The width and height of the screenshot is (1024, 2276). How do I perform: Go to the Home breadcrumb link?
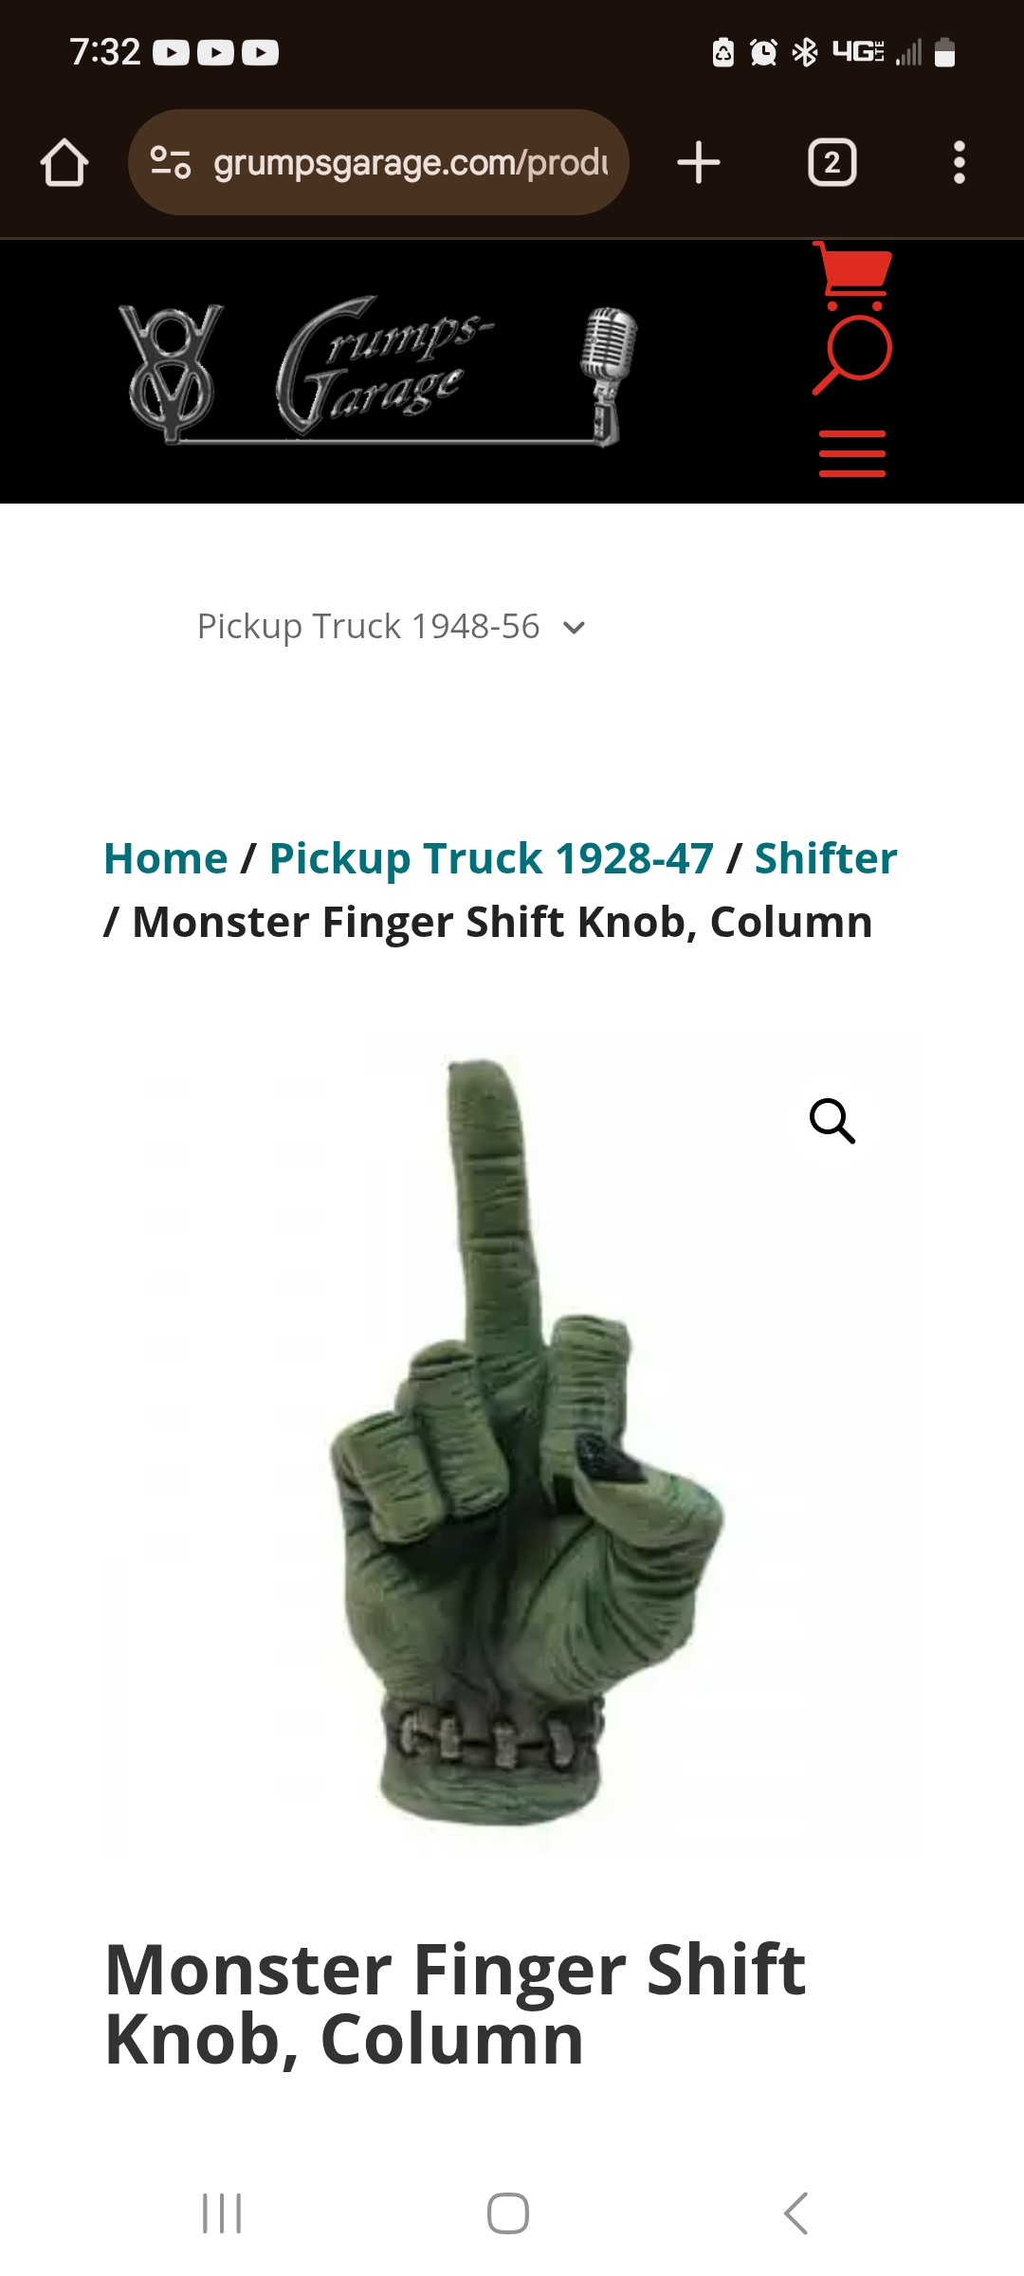pos(166,858)
